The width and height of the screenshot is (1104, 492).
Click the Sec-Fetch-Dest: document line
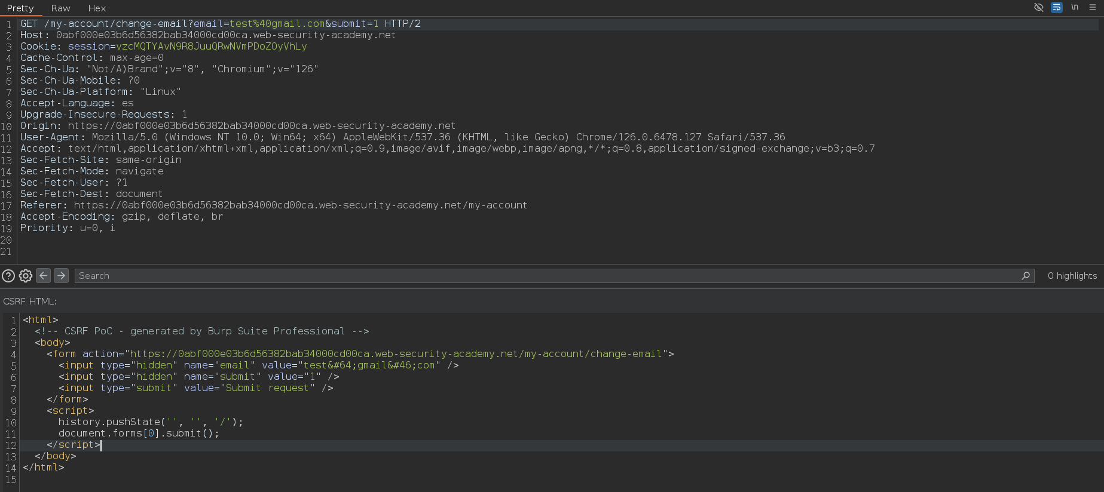click(91, 194)
